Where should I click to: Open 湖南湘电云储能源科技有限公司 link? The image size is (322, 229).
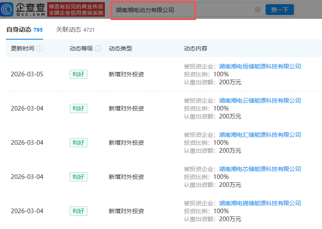tap(260, 101)
